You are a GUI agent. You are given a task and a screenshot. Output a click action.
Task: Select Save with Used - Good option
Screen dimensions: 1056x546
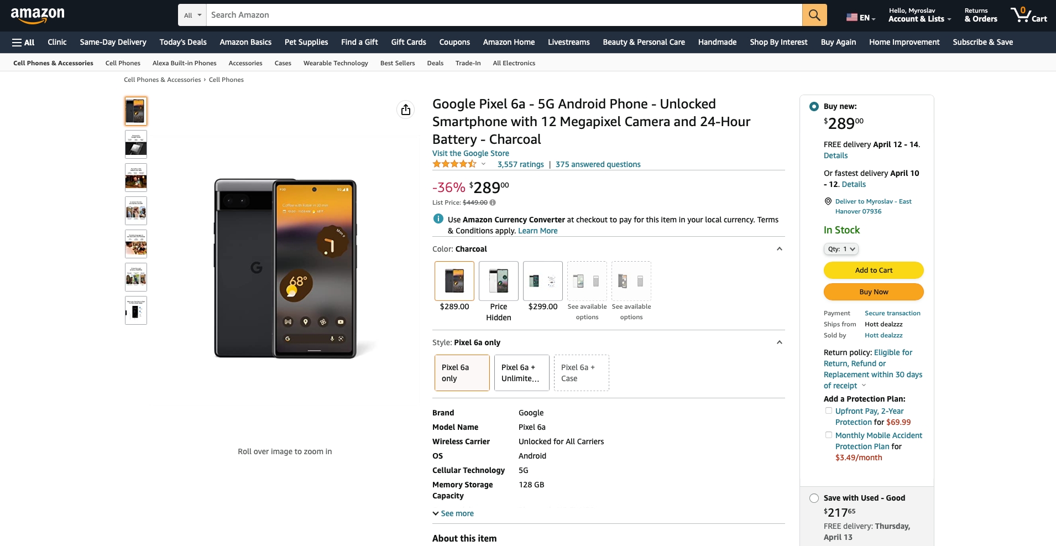click(814, 498)
